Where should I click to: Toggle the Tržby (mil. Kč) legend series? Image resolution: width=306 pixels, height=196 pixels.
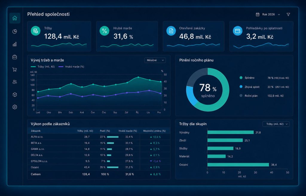(43, 67)
